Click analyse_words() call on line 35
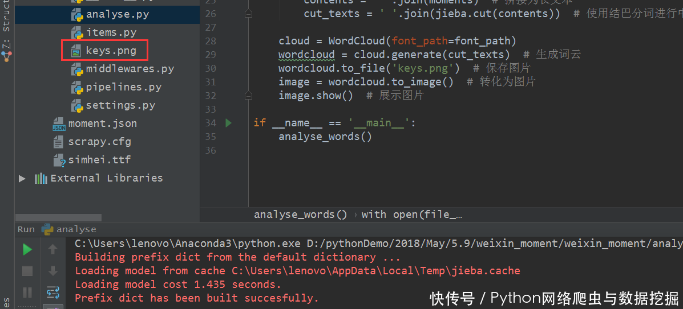 point(325,137)
